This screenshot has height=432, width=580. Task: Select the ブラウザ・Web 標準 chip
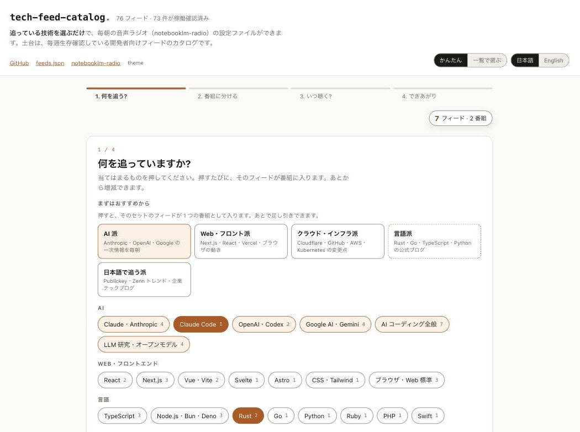[x=407, y=380]
